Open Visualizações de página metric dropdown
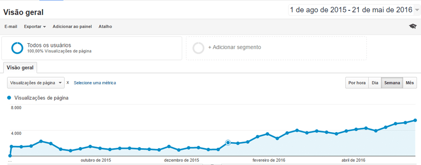Image resolution: width=421 pixels, height=165 pixels. click(x=36, y=83)
